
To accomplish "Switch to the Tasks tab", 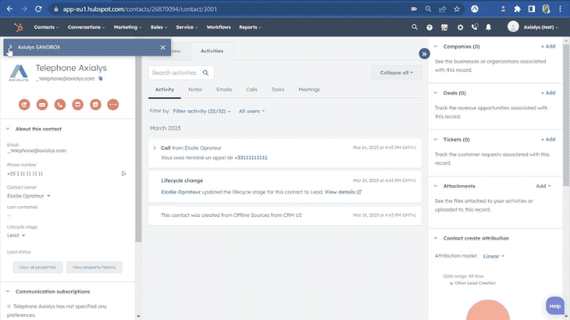I will click(278, 90).
